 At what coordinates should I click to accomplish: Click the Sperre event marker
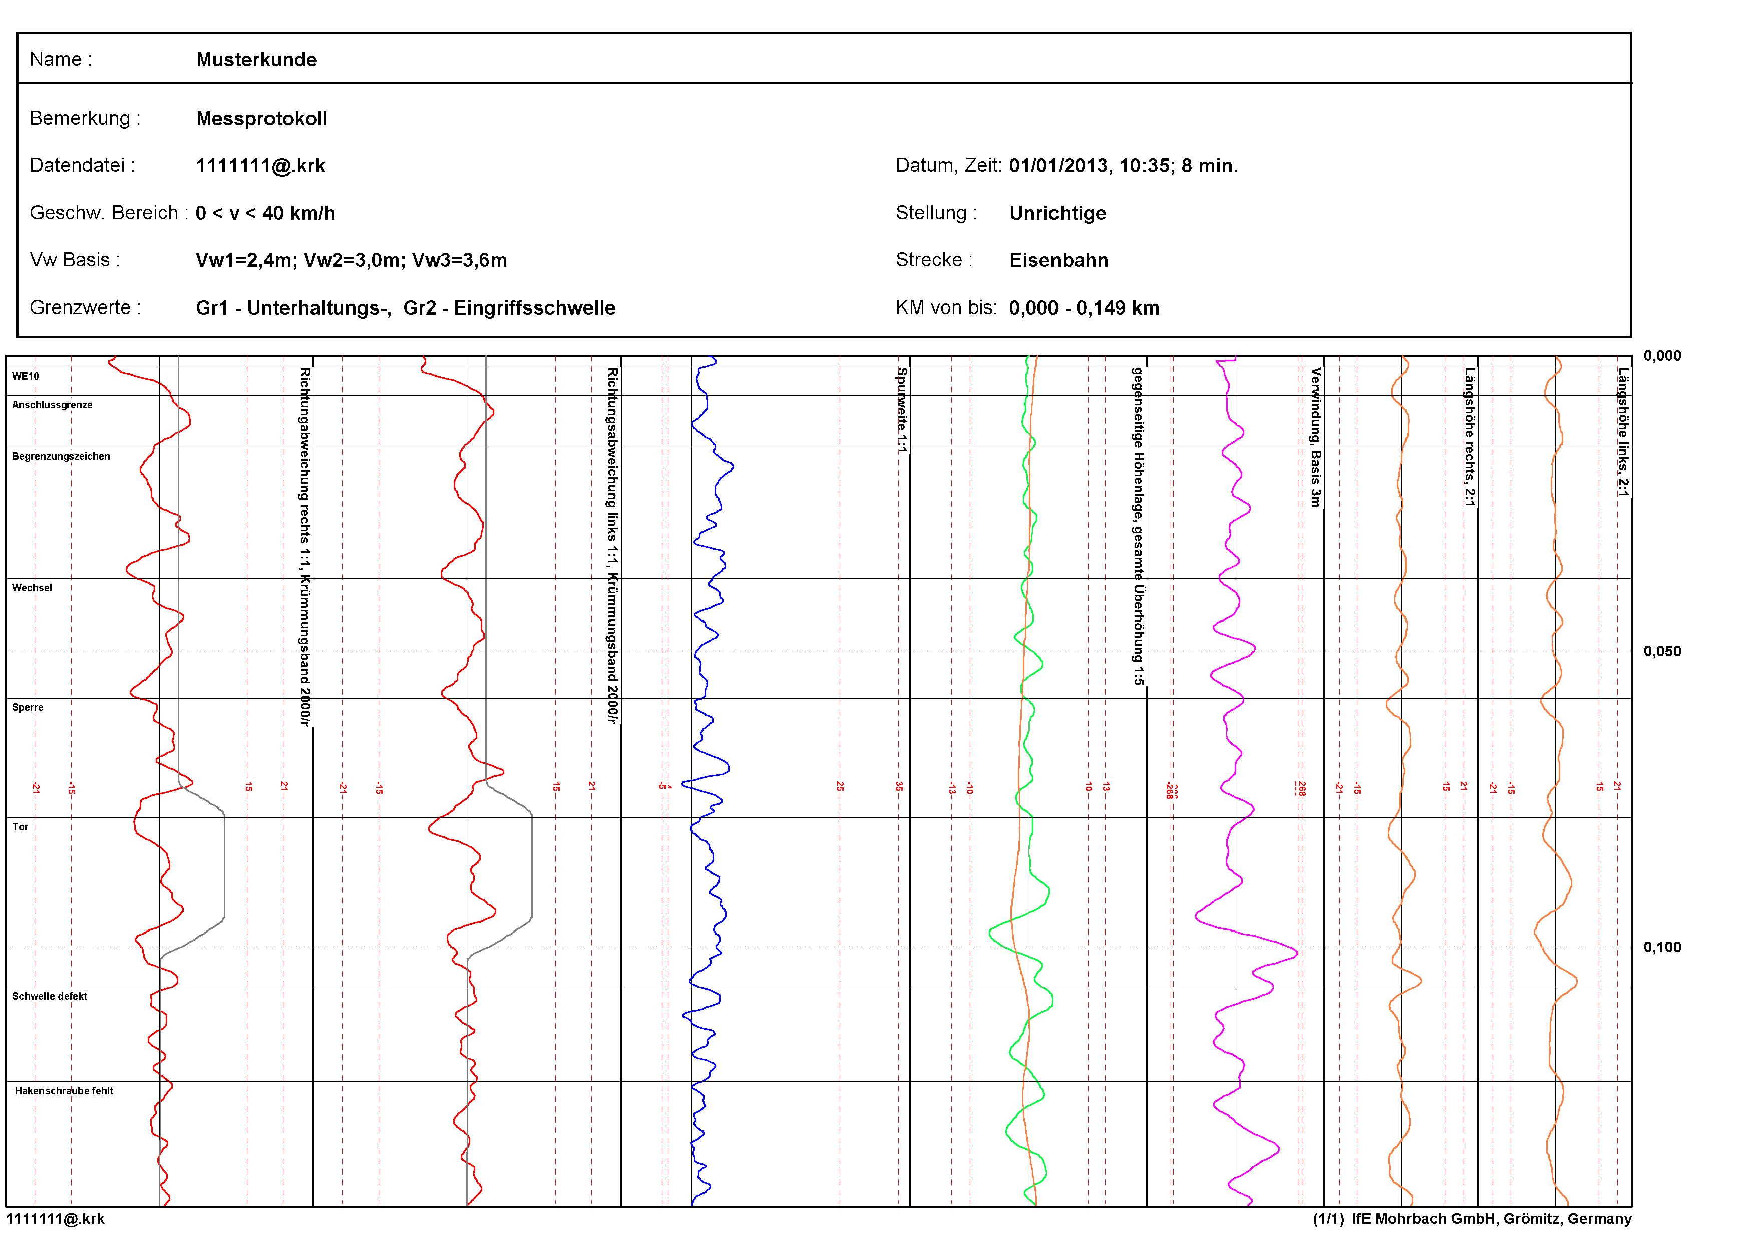coord(28,708)
